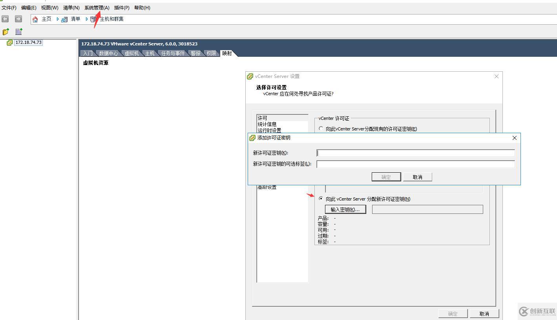Click the 输入密钥(K)... button
The image size is (557, 320).
click(x=345, y=209)
